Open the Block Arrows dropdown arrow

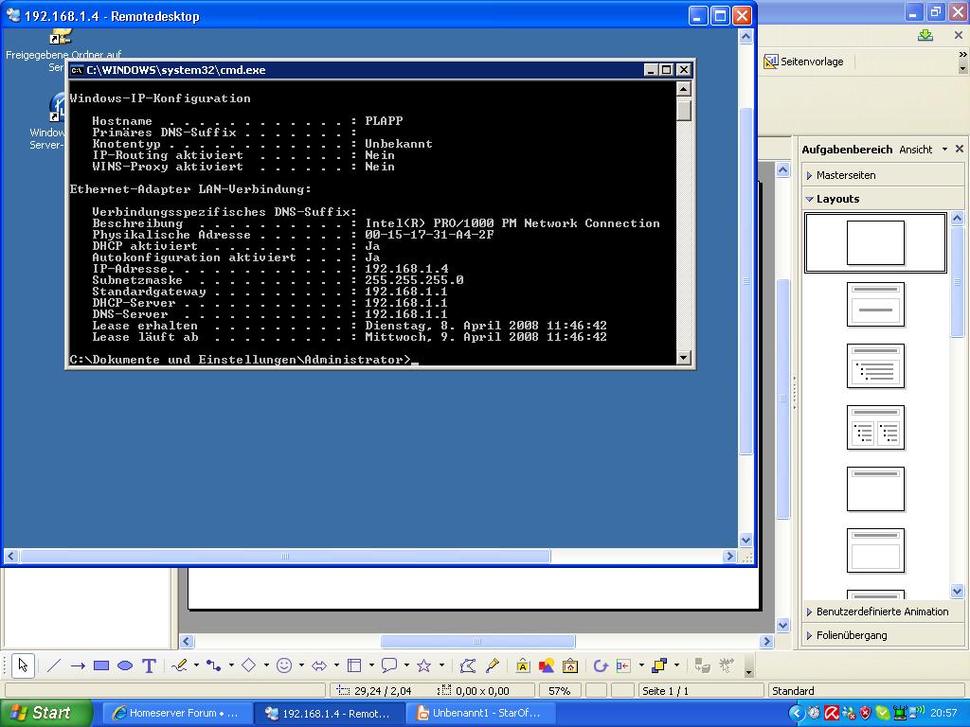tap(336, 665)
